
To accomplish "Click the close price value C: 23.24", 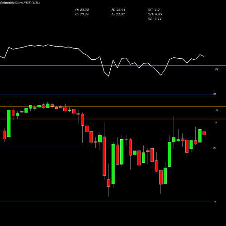I will [82, 14].
